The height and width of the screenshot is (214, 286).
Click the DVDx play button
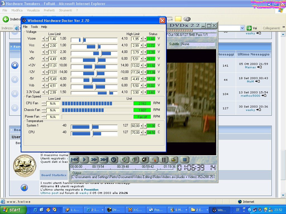tap(84, 160)
